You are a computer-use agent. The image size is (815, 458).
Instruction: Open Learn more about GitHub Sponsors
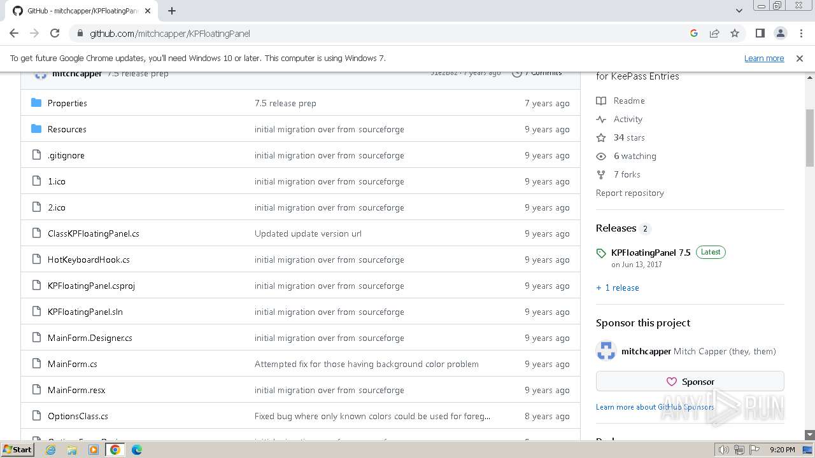pyautogui.click(x=655, y=407)
